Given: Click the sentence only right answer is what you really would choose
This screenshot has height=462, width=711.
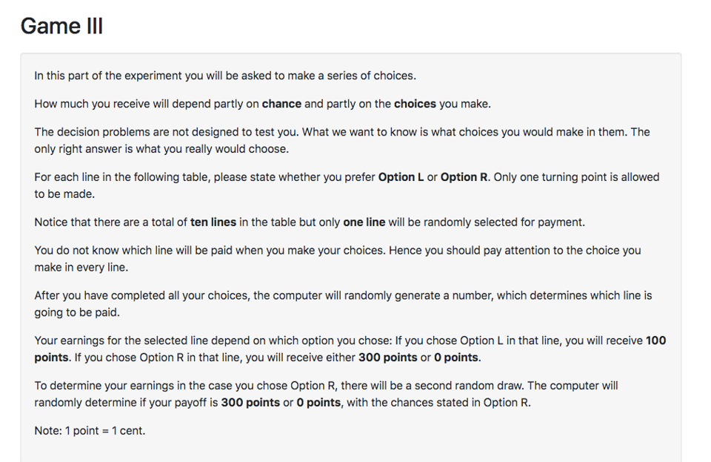Looking at the screenshot, I should (x=161, y=149).
